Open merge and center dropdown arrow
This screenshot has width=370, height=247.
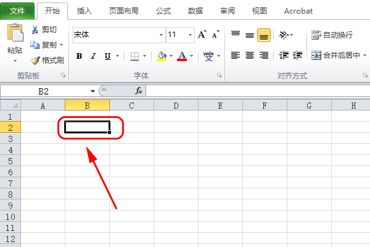point(365,56)
